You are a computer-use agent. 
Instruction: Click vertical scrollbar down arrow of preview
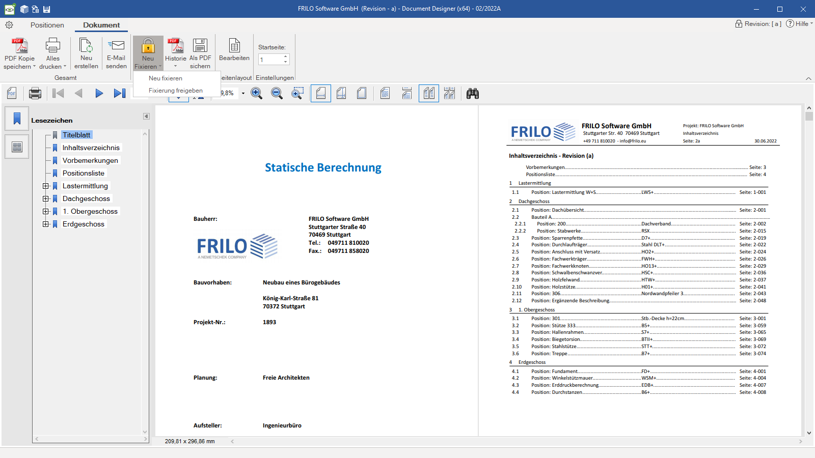coord(809,433)
